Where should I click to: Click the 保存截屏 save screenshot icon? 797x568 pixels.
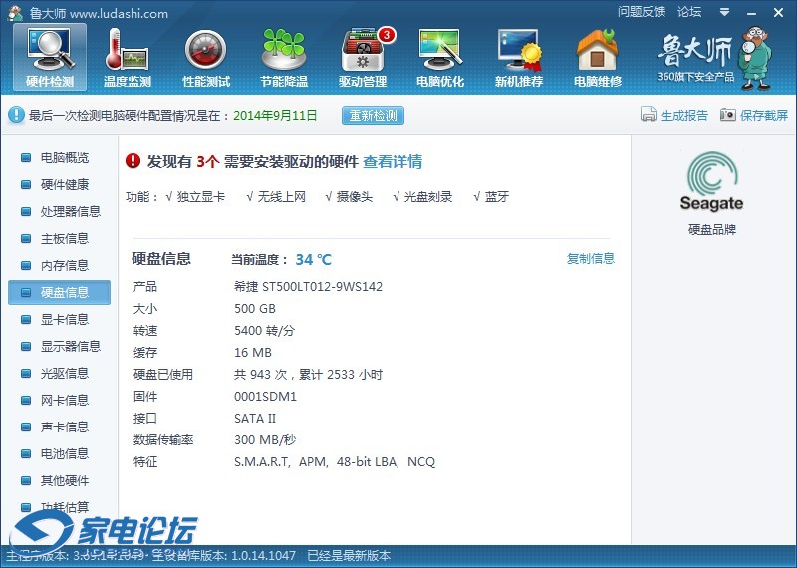728,115
